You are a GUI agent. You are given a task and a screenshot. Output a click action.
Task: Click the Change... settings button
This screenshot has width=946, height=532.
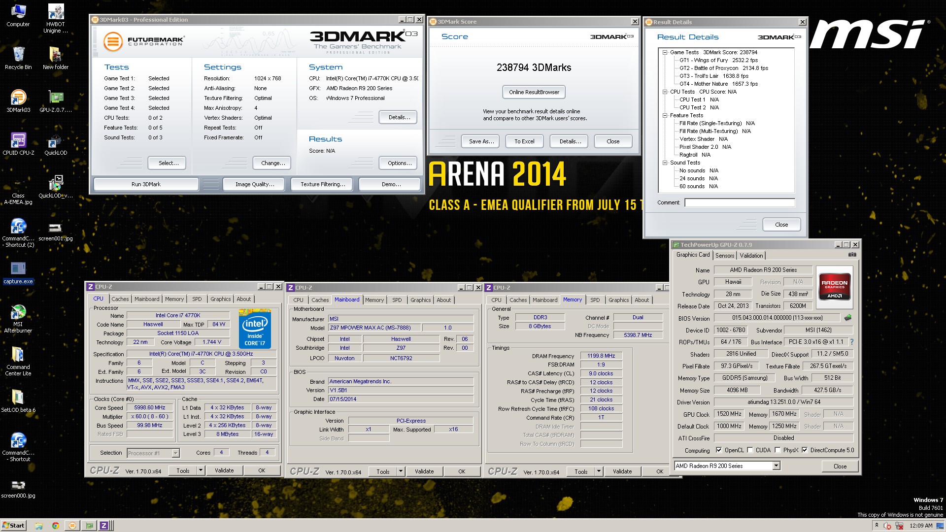(x=272, y=163)
